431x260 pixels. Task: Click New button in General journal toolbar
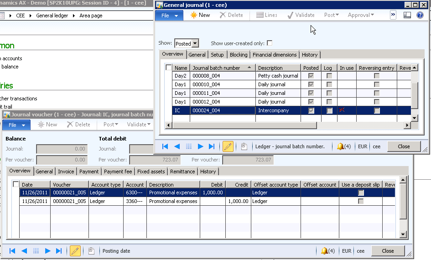pyautogui.click(x=200, y=15)
